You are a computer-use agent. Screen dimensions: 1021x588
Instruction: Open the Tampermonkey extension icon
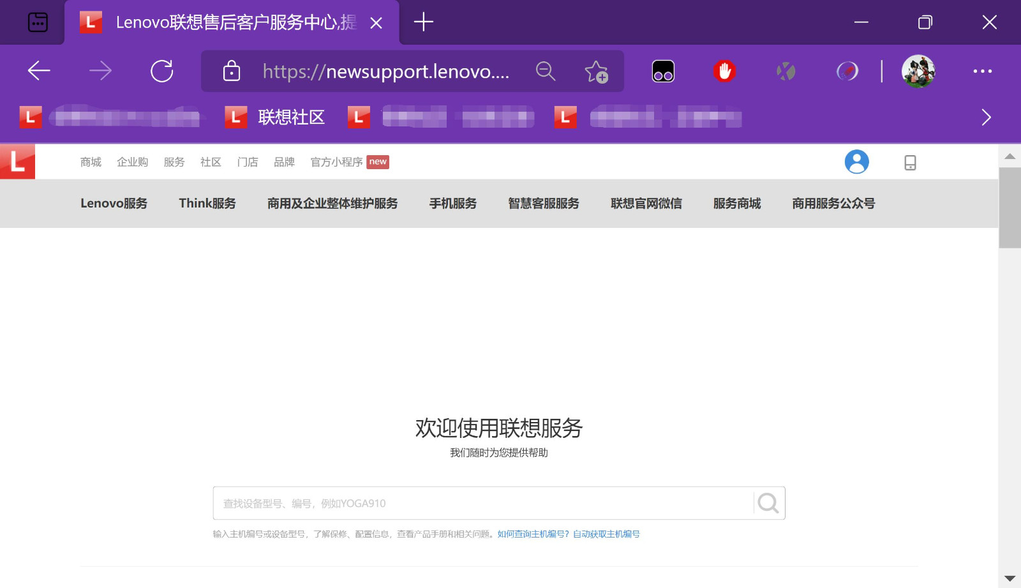pos(663,71)
